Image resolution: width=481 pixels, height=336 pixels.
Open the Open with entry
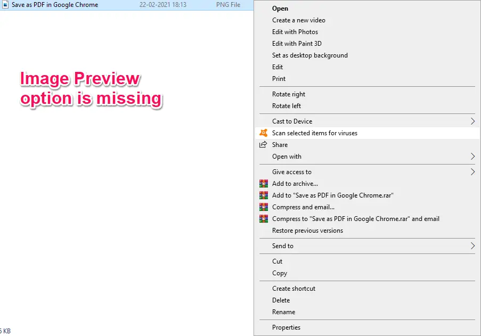pyautogui.click(x=367, y=157)
